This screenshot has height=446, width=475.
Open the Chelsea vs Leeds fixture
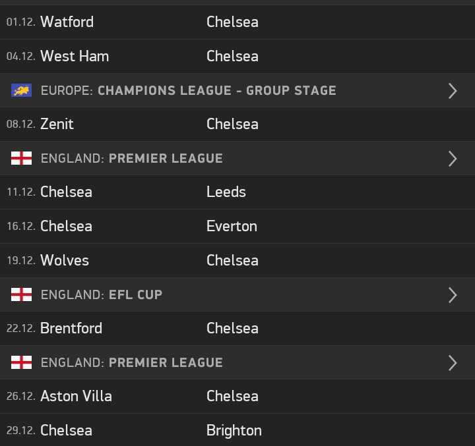point(237,192)
